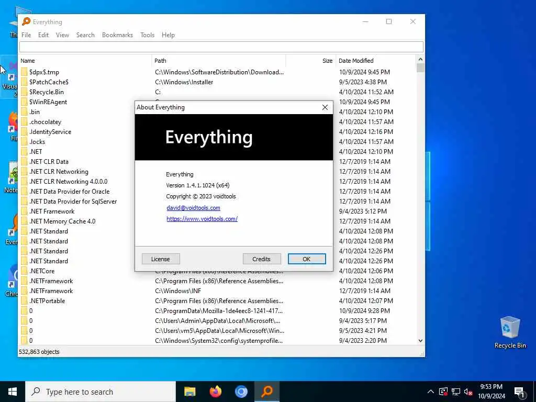Click the folder icon of .locks
The image size is (536, 402).
[x=24, y=141]
